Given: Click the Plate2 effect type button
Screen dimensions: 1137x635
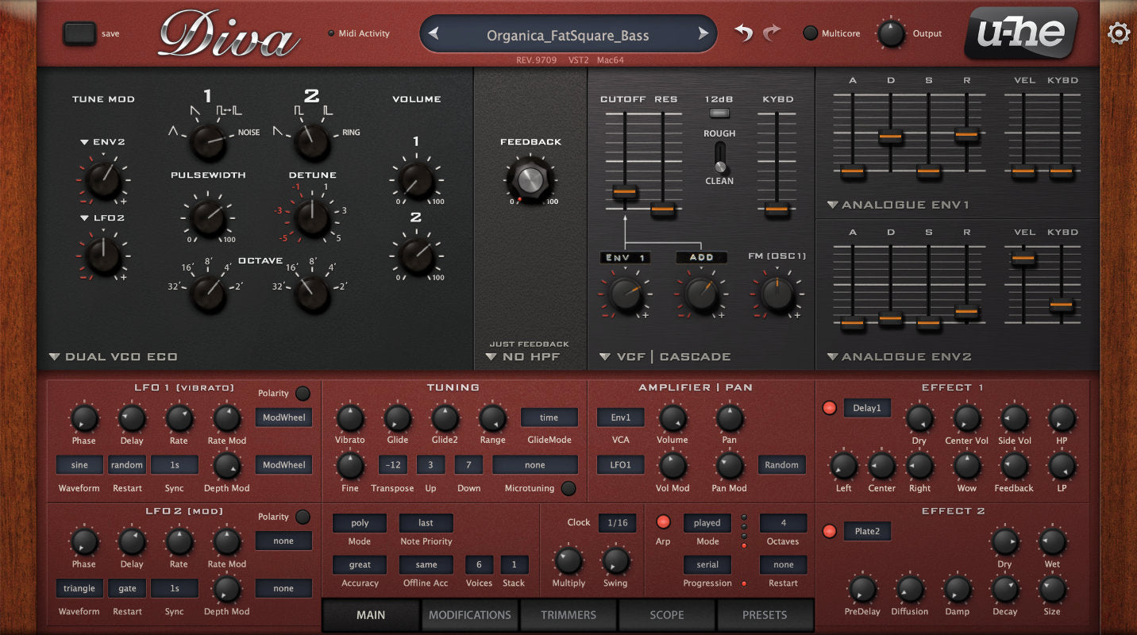Looking at the screenshot, I should (867, 531).
